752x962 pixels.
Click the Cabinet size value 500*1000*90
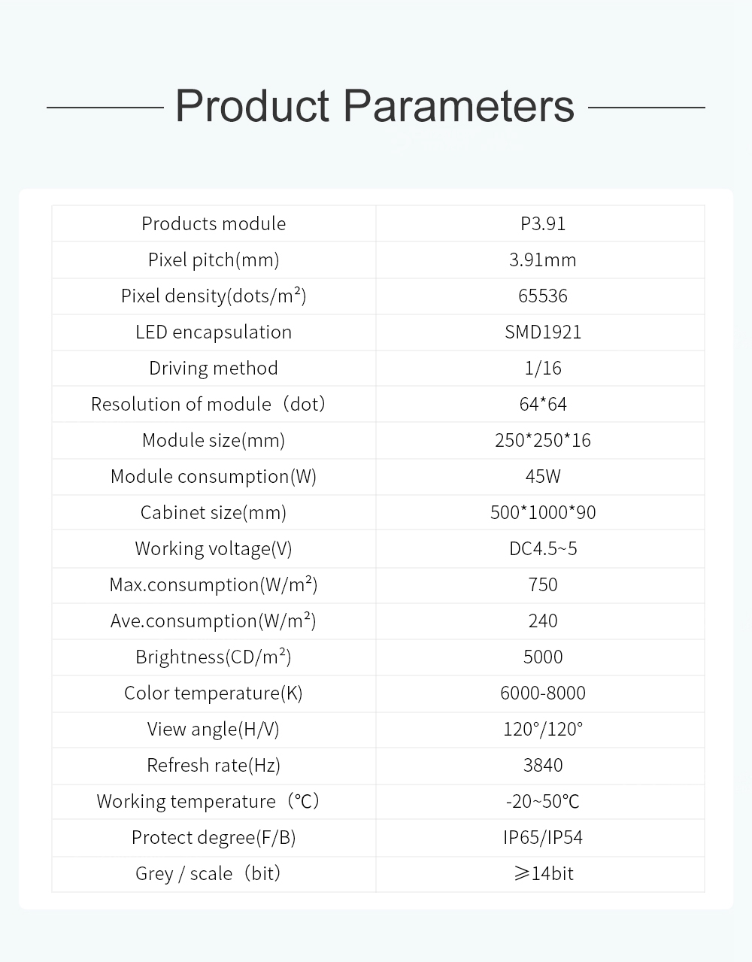[542, 512]
